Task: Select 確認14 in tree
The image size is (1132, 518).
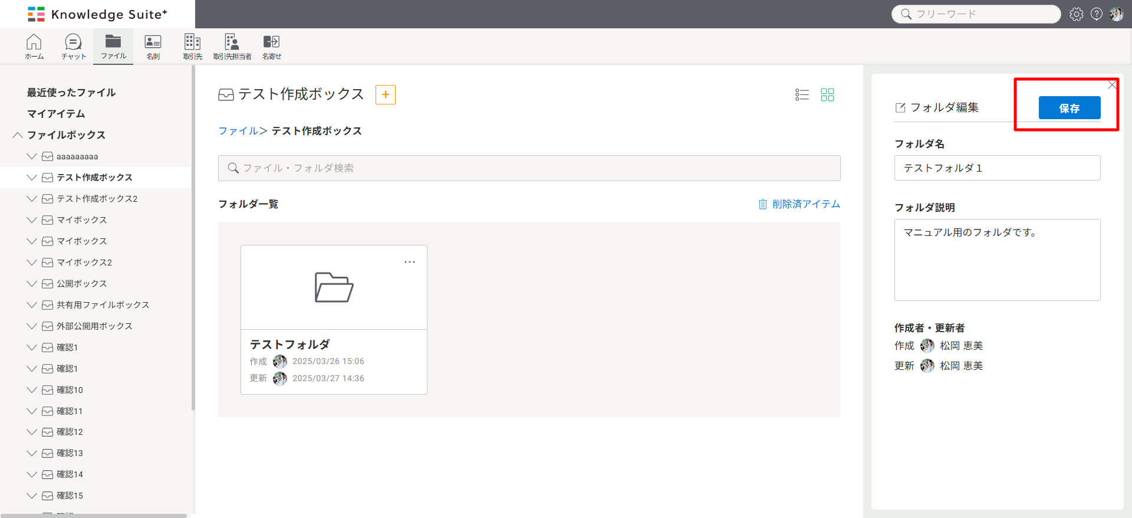Action: pos(70,474)
